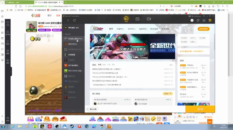The image size is (233, 130).
Task: Select 英雄联盟 in the game list
Action: coord(73,55)
